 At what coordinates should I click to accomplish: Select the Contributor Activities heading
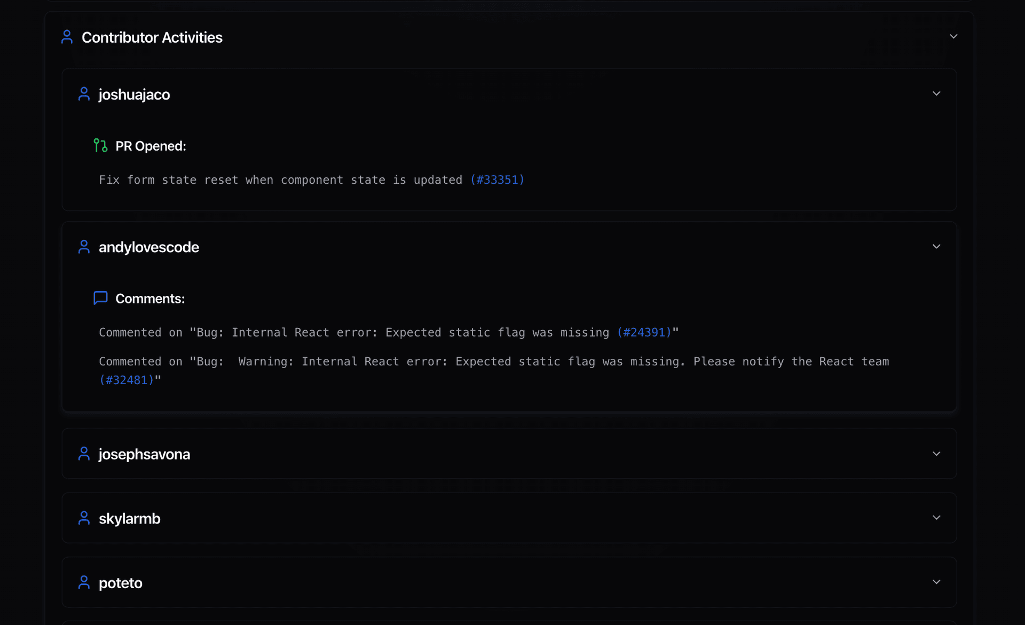tap(152, 37)
